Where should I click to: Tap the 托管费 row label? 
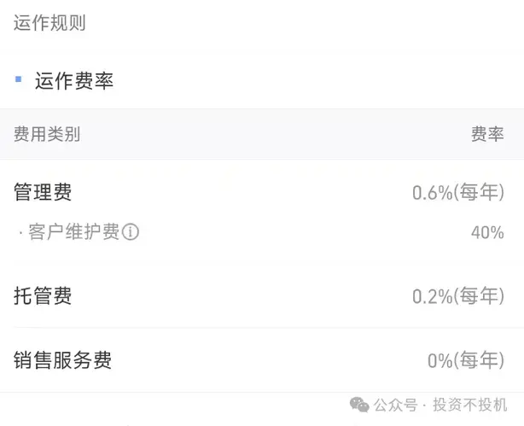click(43, 296)
